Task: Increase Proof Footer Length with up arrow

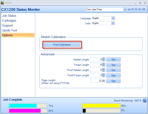Action: (104, 74)
